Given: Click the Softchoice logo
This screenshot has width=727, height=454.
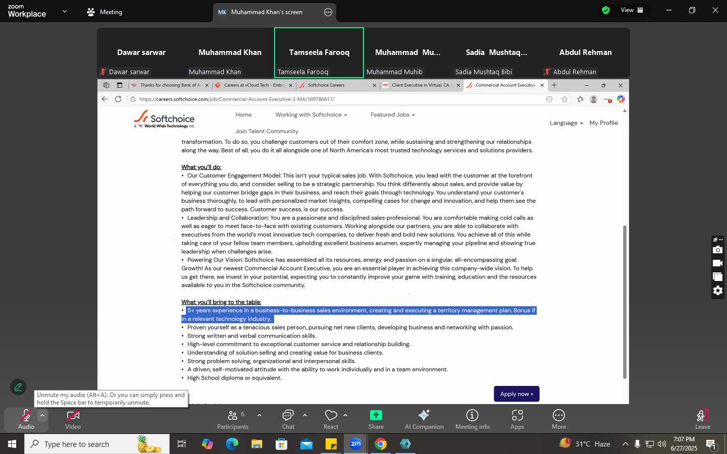Looking at the screenshot, I should [165, 119].
